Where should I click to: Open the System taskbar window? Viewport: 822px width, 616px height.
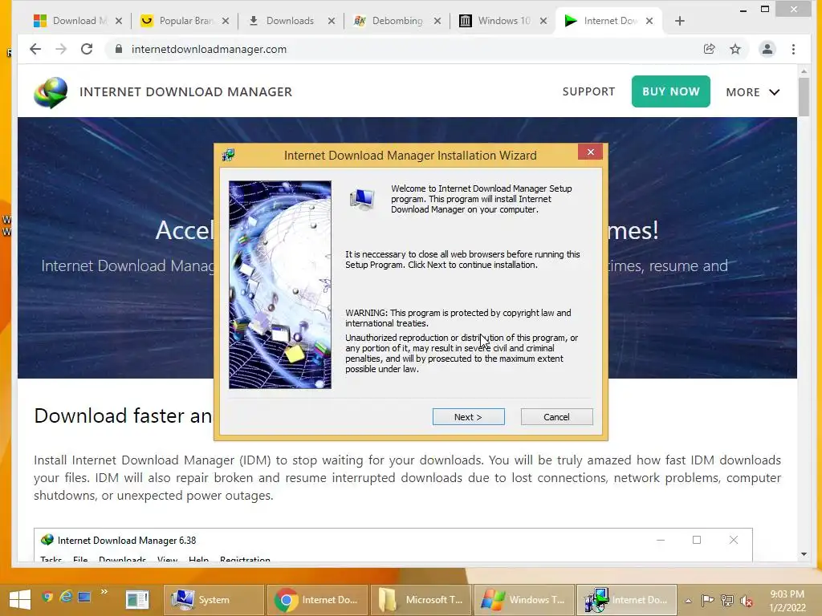(x=214, y=600)
